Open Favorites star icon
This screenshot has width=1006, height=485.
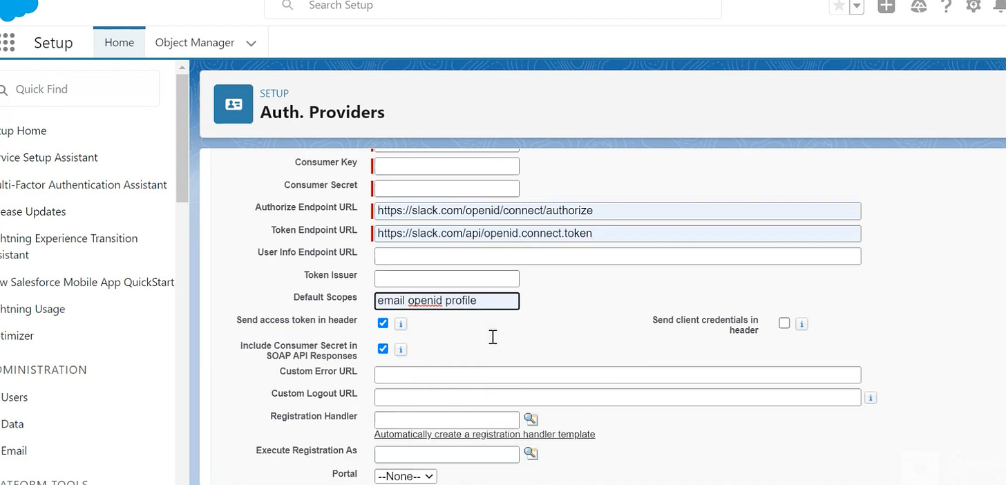coord(838,6)
